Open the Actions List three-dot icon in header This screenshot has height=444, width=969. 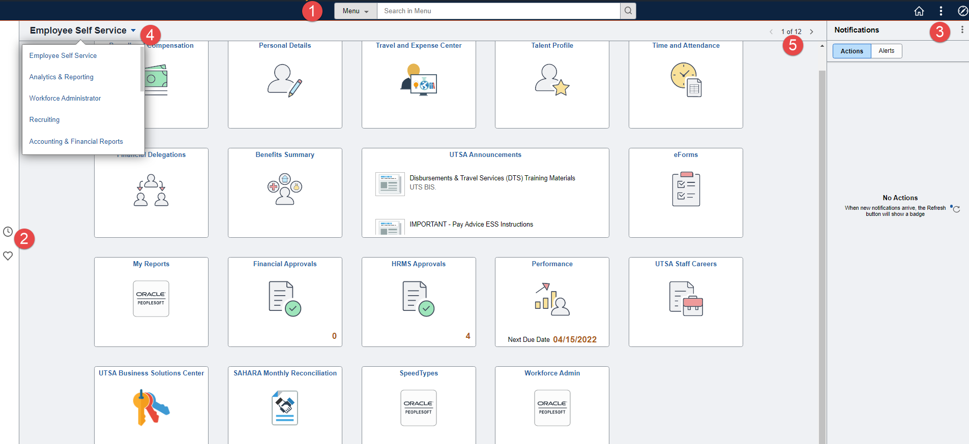[x=941, y=11]
